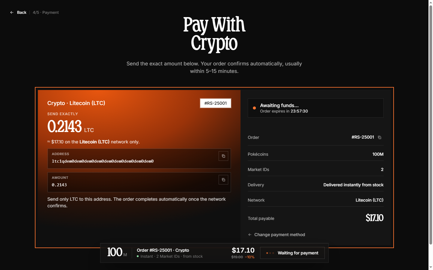
Task: Click Total payable amount $17.10
Action: click(375, 218)
